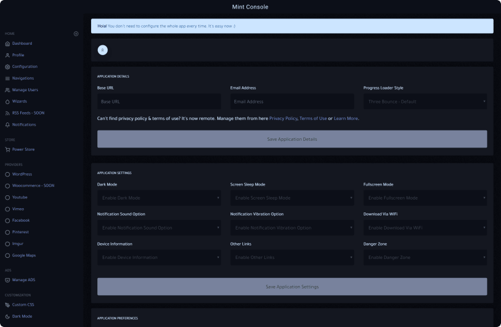Click the Woocommerce circle icon
Image resolution: width=501 pixels, height=327 pixels.
pos(7,186)
